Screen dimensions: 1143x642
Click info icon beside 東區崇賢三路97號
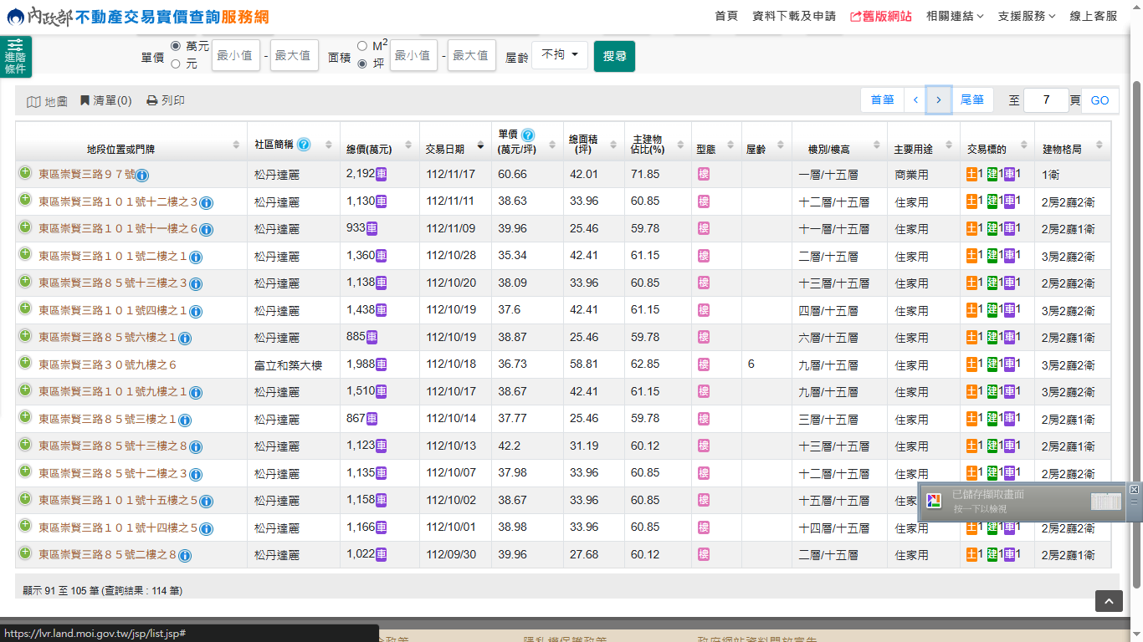click(142, 175)
